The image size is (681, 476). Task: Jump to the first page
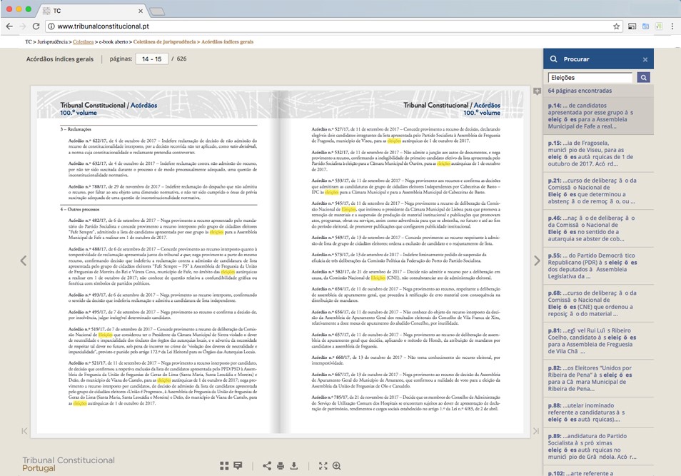coord(24,430)
